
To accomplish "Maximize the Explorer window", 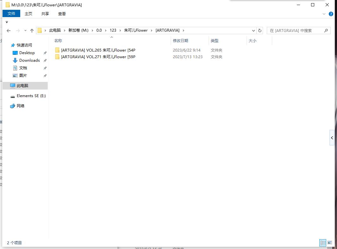I will coord(313,5).
